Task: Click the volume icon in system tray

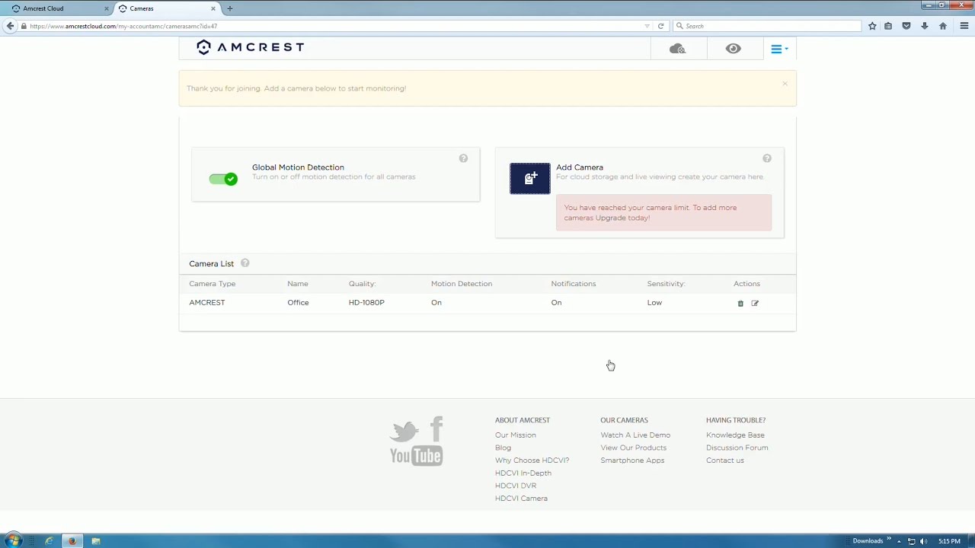Action: pos(923,541)
